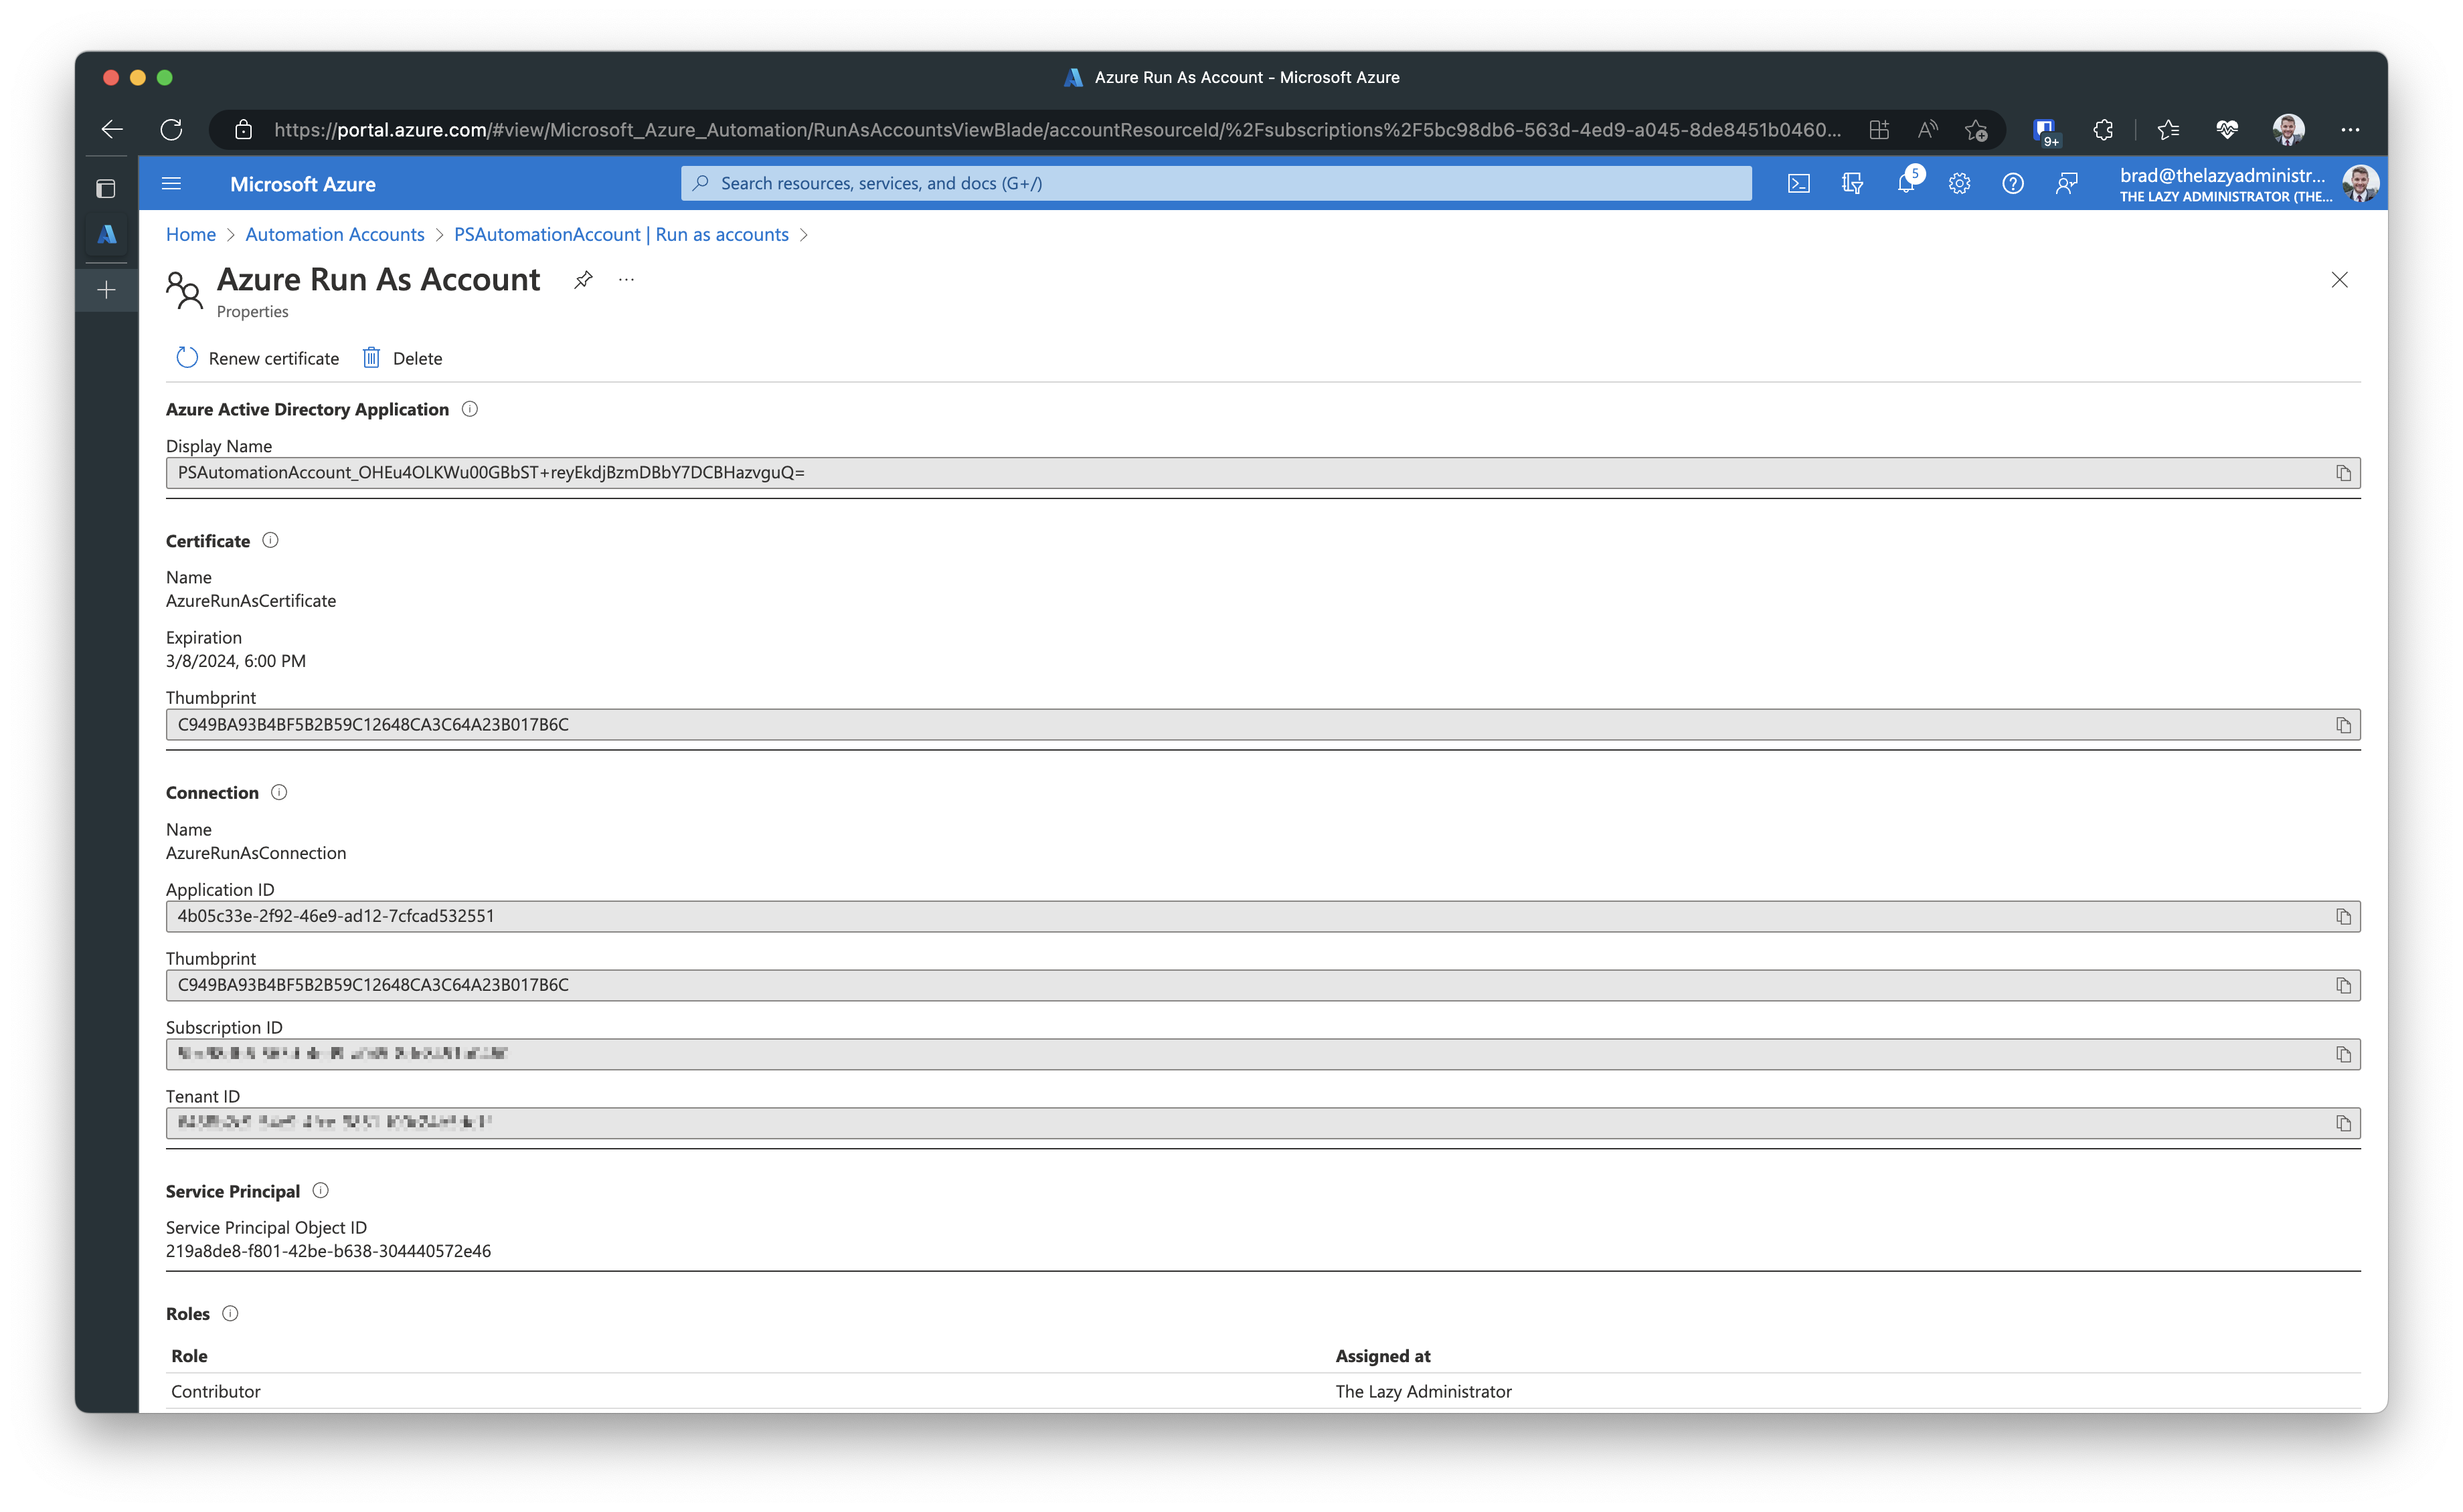Copy the Connection Thumbprint to clipboard
Viewport: 2463px width, 1512px height.
point(2343,986)
